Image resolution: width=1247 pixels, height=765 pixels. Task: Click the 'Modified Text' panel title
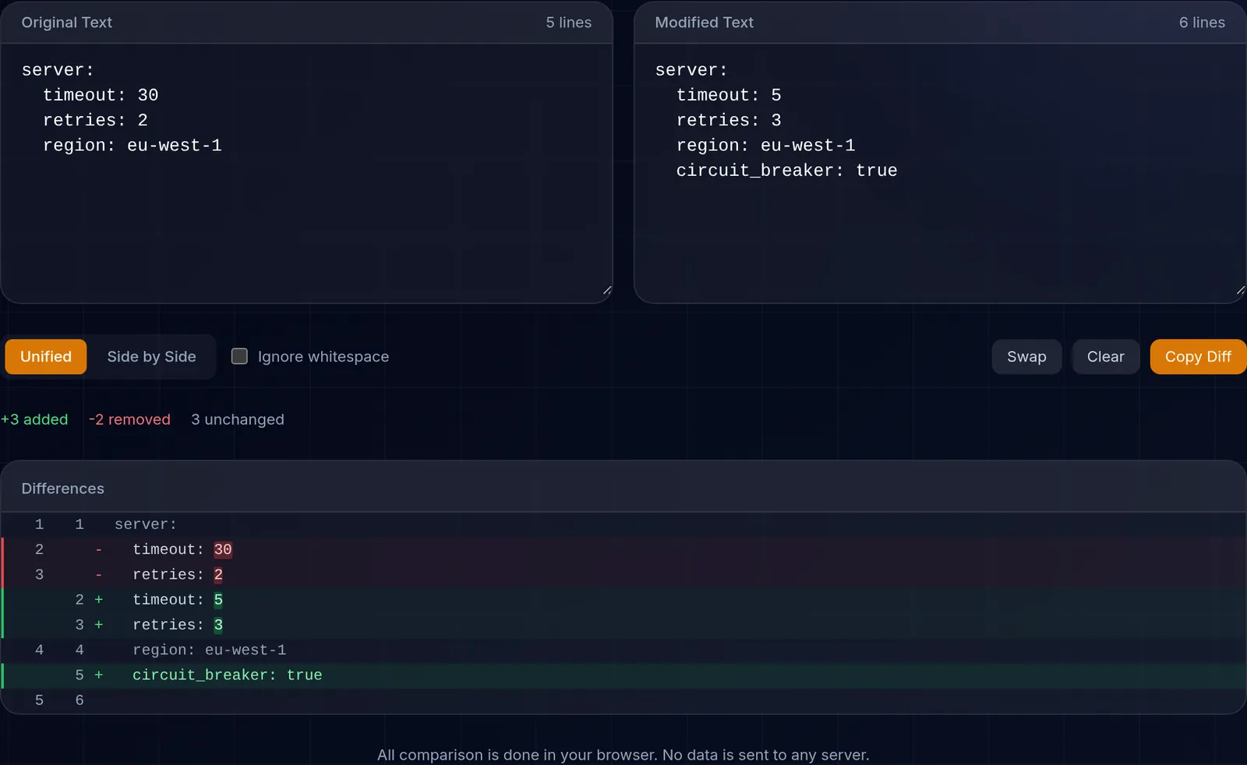704,23
